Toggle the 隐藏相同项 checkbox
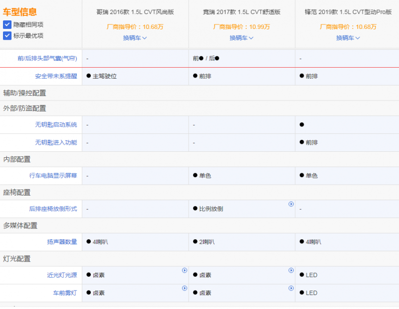This screenshot has width=399, height=309. tap(7, 24)
